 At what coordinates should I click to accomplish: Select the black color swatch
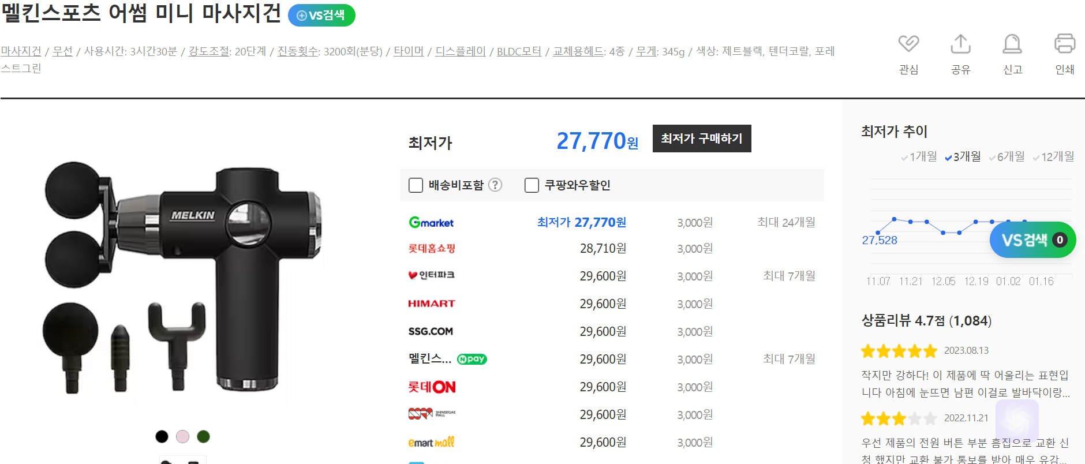(x=162, y=436)
